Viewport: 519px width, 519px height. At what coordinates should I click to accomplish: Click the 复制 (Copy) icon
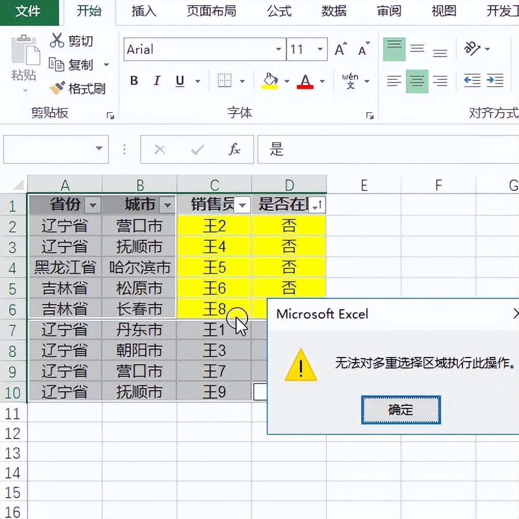pyautogui.click(x=57, y=64)
